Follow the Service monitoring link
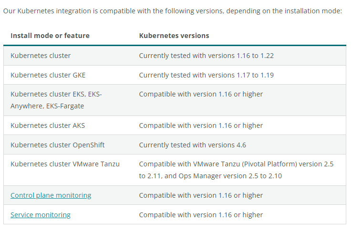This screenshot has width=352, height=231. coord(41,215)
